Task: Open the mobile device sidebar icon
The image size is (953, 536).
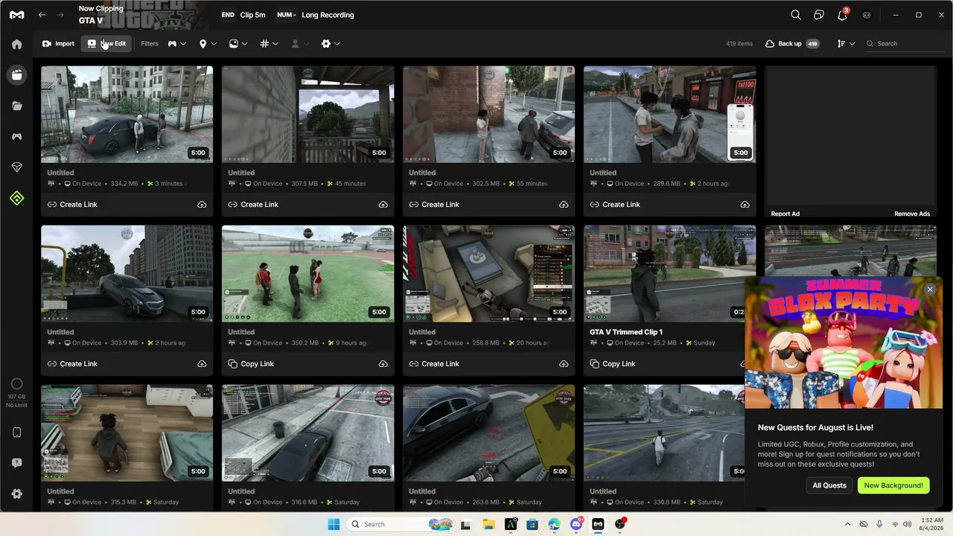Action: (16, 433)
